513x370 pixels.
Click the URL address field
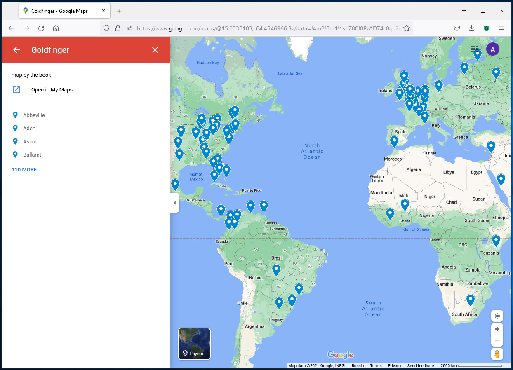[x=268, y=28]
